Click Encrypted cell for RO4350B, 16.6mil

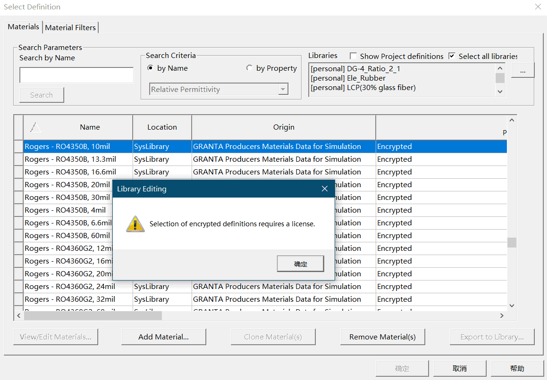point(441,172)
